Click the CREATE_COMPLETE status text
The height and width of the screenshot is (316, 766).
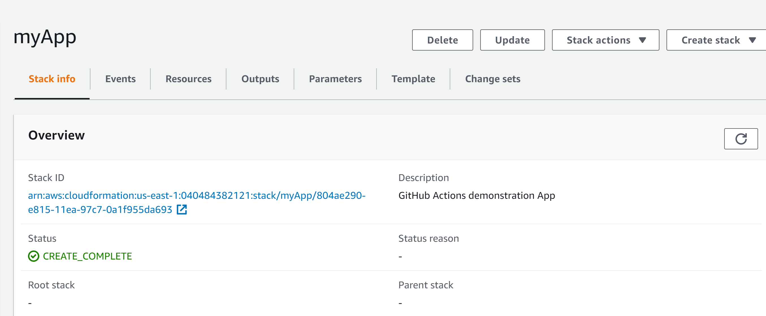(87, 256)
